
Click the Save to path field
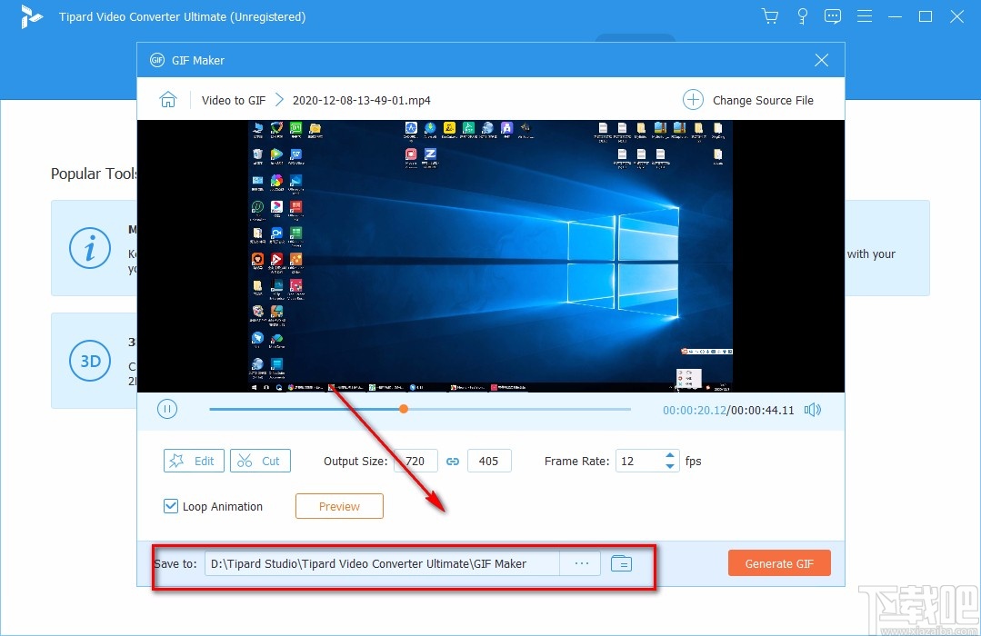(382, 563)
